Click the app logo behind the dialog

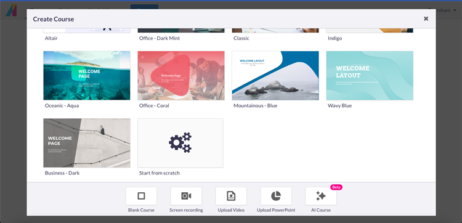pyautogui.click(x=11, y=10)
